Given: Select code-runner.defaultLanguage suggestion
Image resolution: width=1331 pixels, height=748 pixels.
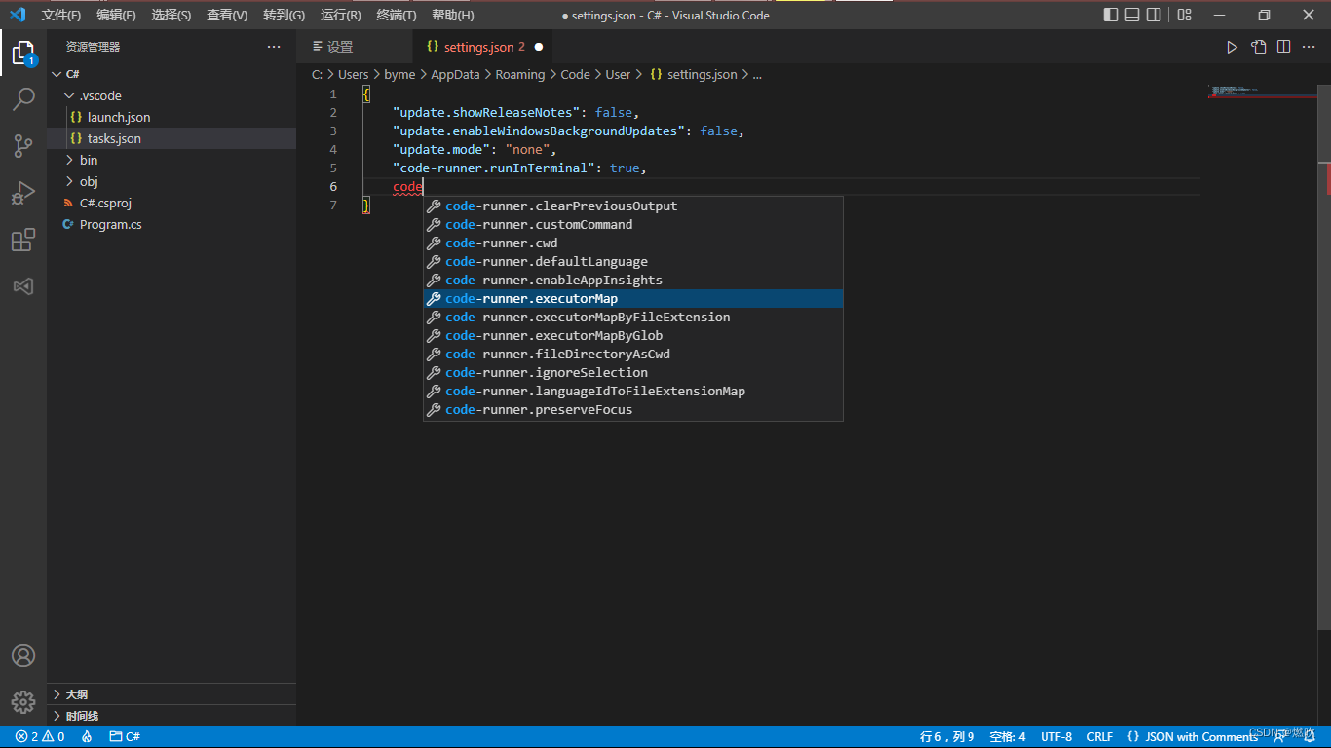Looking at the screenshot, I should pos(633,262).
